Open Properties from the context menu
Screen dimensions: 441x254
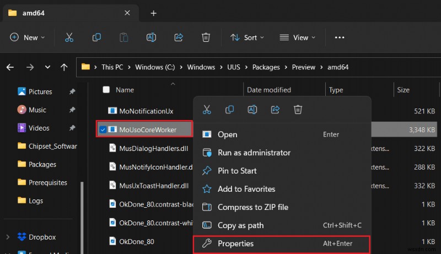[x=282, y=244]
